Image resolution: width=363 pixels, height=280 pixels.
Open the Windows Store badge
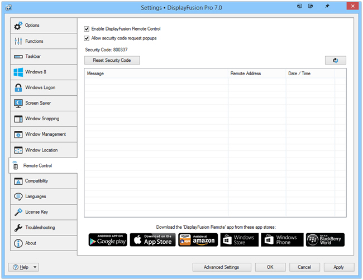coord(240,239)
